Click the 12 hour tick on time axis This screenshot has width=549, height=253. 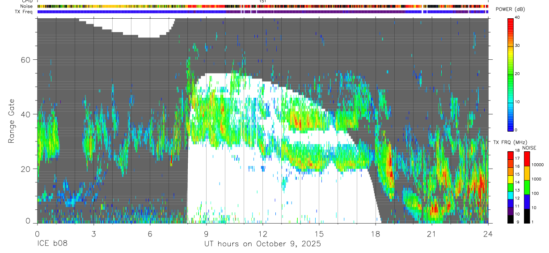262,234
